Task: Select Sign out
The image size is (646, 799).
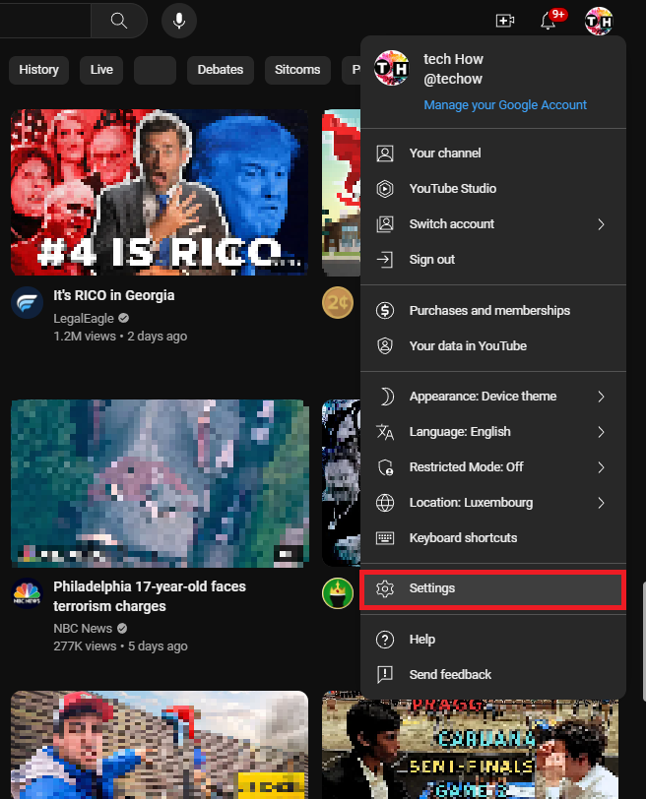Action: pyautogui.click(x=493, y=260)
